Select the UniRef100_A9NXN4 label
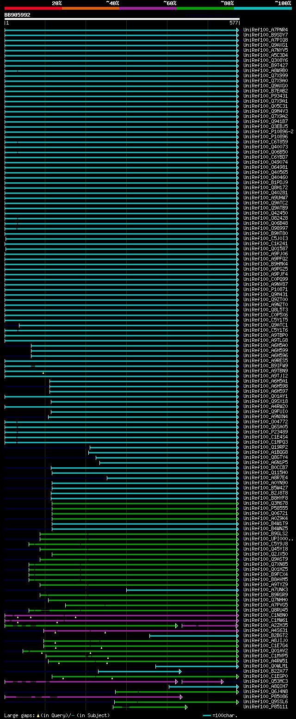Screen dimensions: 296x719 [265, 417]
